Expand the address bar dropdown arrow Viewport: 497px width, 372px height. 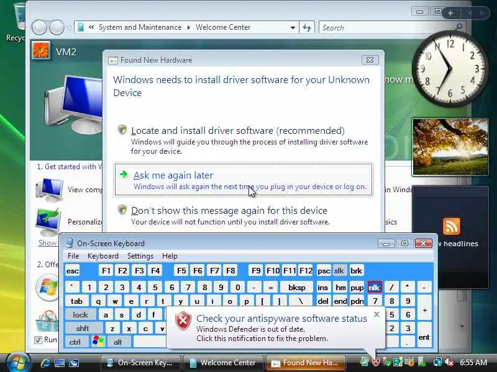click(293, 27)
